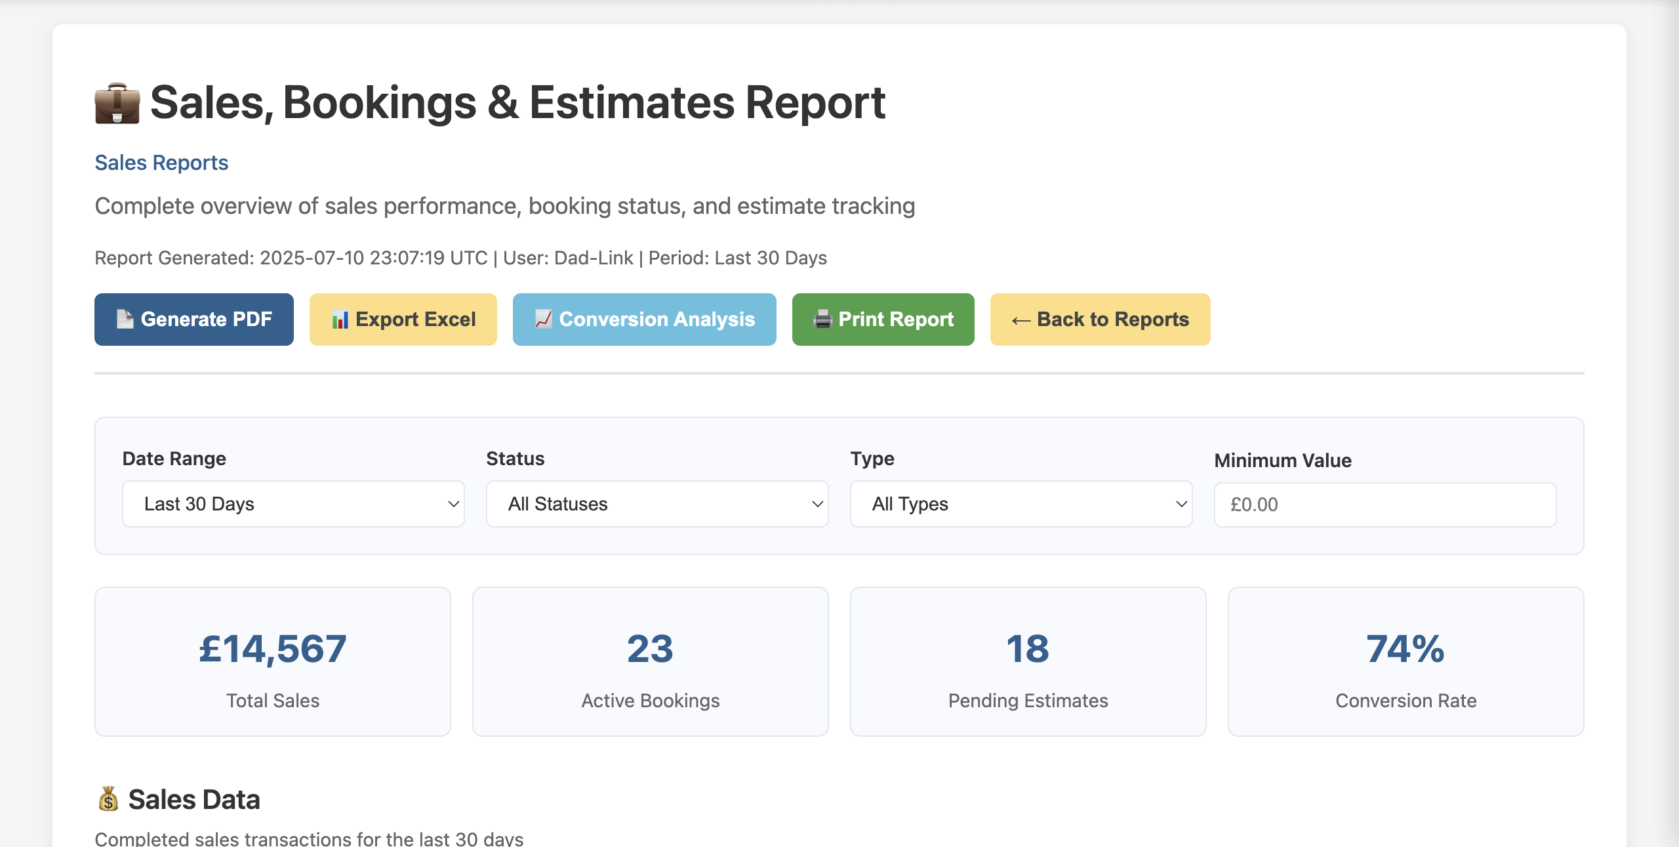Click the chart icon on Conversion Analysis
Screen dimensions: 1679x847
click(x=543, y=320)
